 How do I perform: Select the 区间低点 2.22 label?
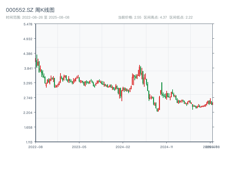[181, 17]
